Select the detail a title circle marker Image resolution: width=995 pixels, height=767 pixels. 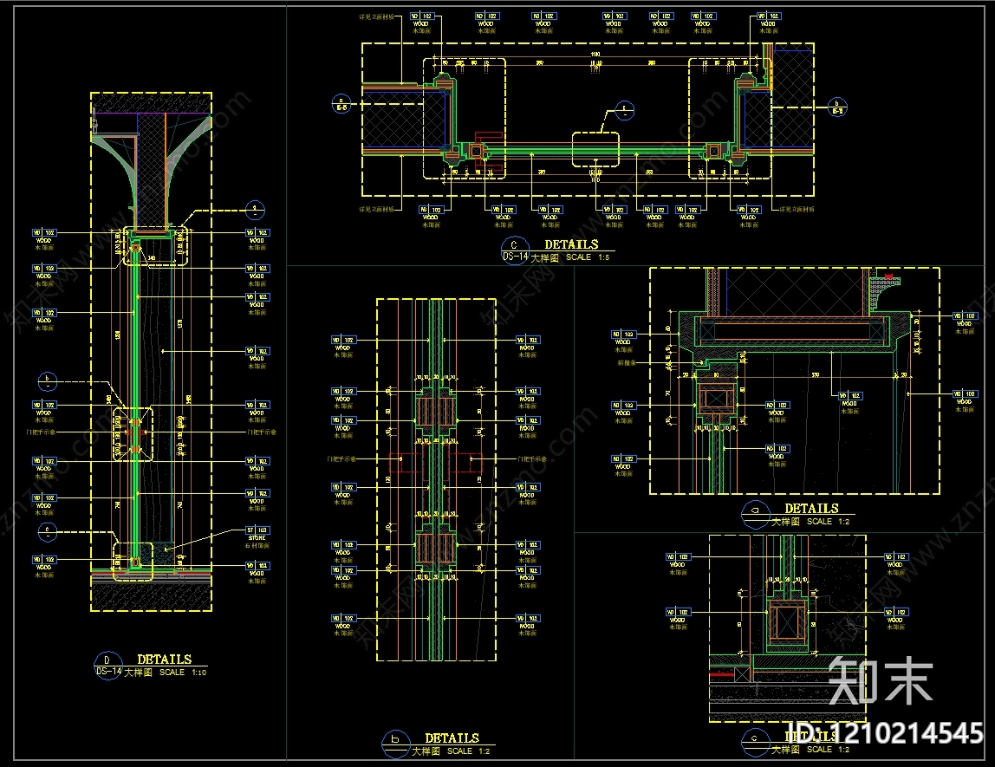(755, 515)
